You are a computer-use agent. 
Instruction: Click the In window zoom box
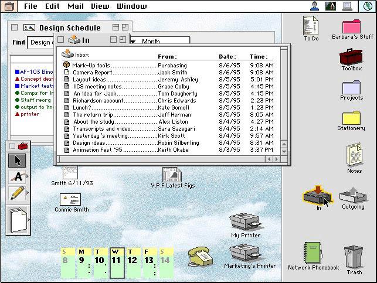[123, 40]
